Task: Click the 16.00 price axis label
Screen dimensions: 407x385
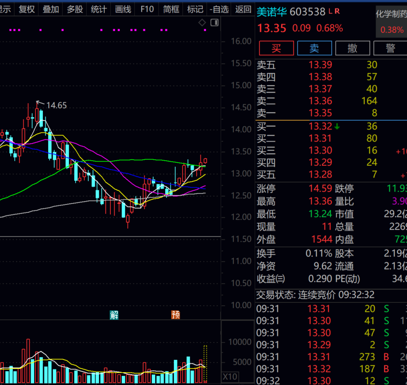Action: tap(241, 41)
